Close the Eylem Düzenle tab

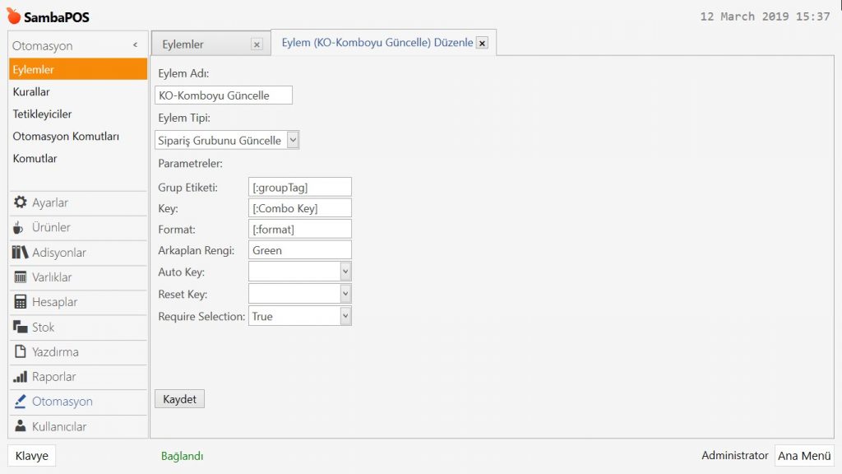[482, 43]
